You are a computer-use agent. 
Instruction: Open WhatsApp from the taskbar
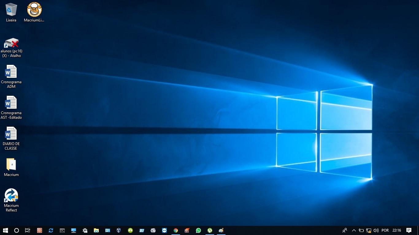click(198, 230)
